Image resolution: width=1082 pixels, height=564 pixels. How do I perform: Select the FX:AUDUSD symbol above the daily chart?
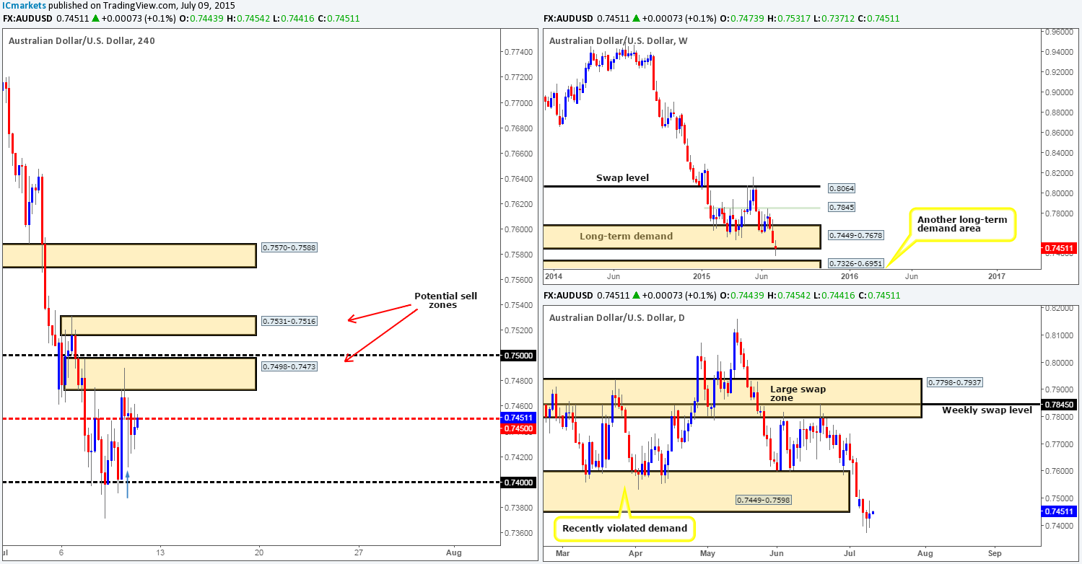[567, 296]
